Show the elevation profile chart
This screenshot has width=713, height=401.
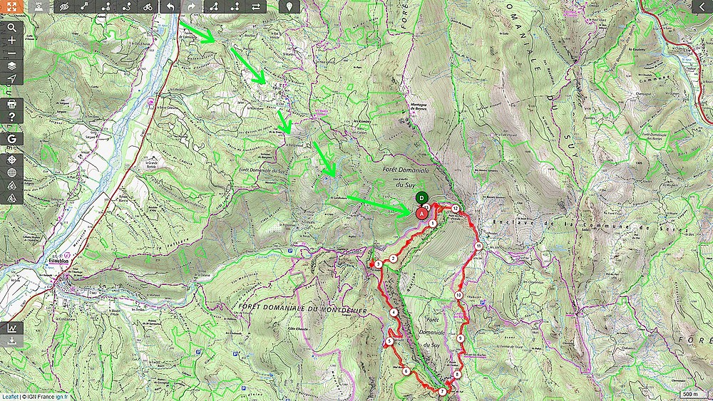12,328
